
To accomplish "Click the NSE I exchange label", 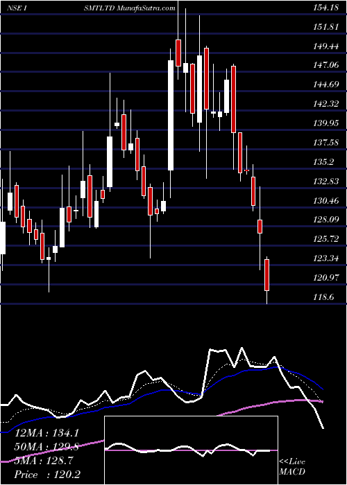I will [16, 8].
